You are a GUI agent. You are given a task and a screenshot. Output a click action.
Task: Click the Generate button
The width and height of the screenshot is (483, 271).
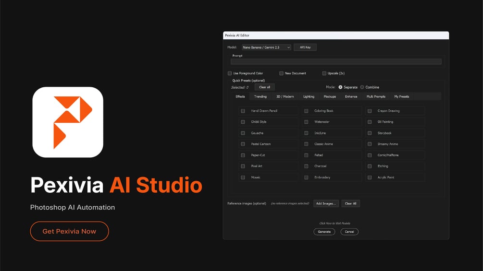324,232
